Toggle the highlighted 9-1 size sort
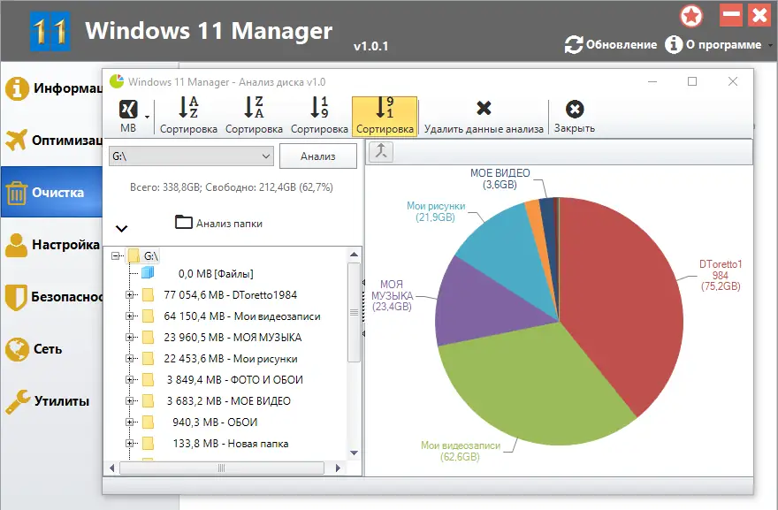 [x=385, y=116]
